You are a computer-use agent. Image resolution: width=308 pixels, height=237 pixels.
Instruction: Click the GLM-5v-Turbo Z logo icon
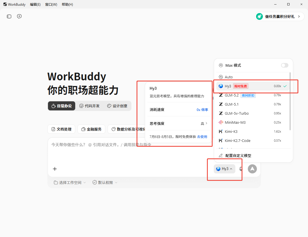point(221,113)
